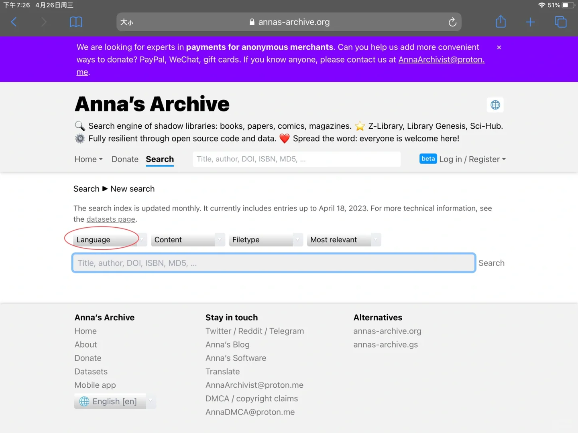The width and height of the screenshot is (578, 433).
Task: Select the Search nav tab
Action: (160, 159)
